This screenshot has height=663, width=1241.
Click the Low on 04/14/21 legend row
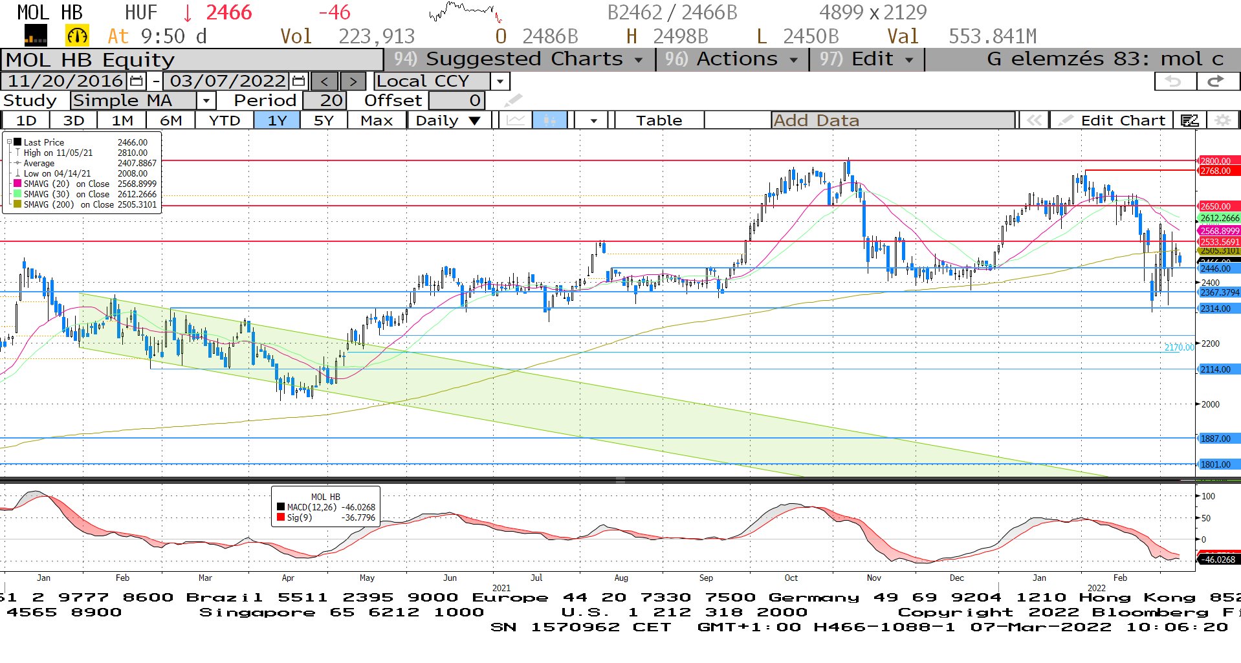81,173
